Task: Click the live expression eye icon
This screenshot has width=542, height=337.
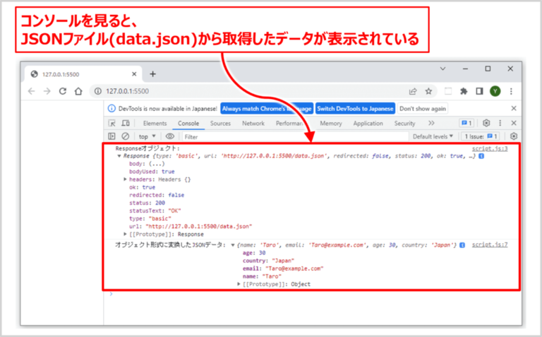Action: pos(169,136)
